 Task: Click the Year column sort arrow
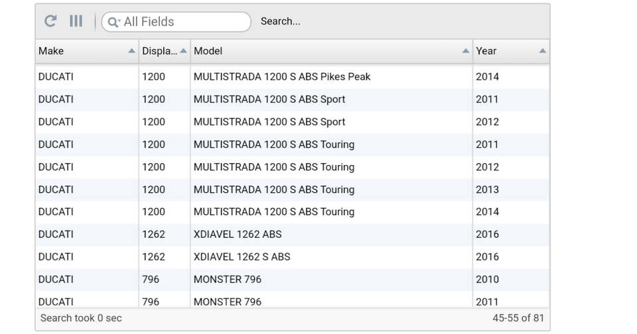pyautogui.click(x=543, y=51)
